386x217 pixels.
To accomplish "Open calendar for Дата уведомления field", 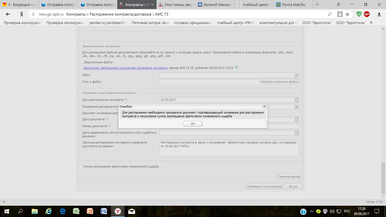I will [297, 132].
